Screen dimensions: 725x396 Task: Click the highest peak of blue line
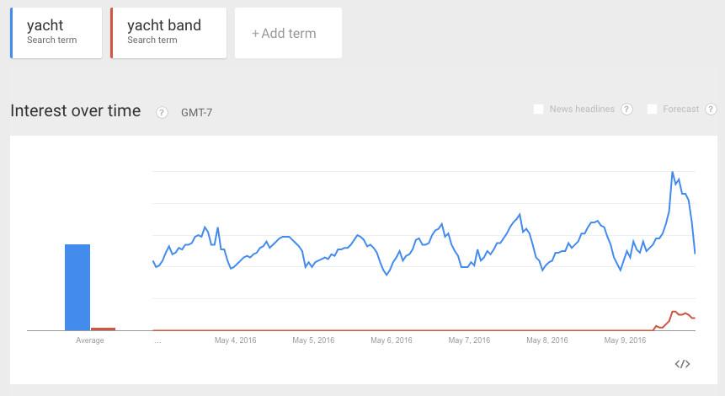click(x=672, y=173)
